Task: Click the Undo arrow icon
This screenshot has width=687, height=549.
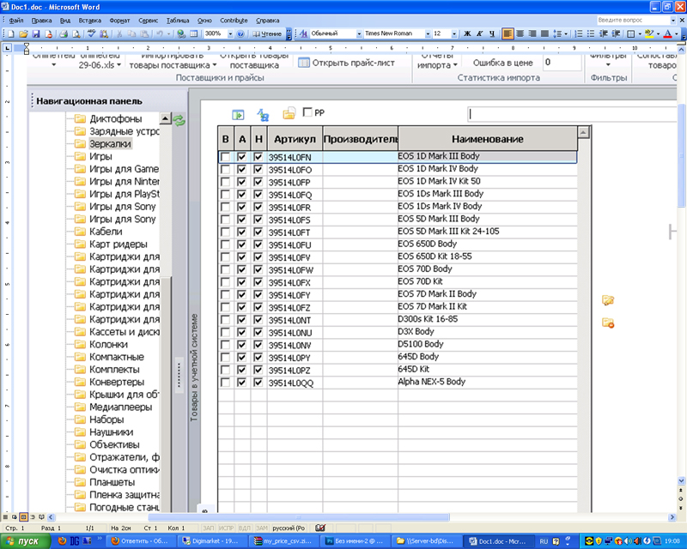Action: click(160, 33)
